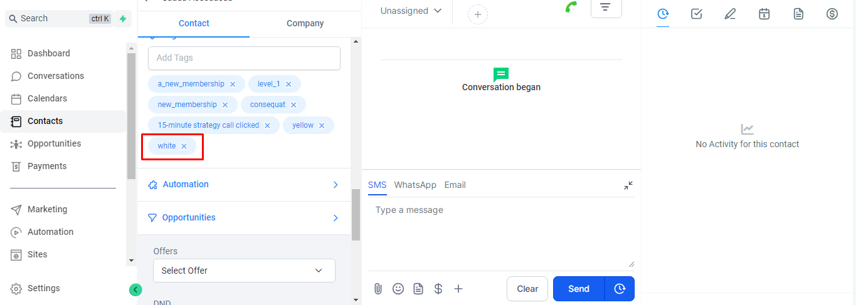Switch to the WhatsApp message tab
Viewport: 856px width, 305px height.
point(415,185)
